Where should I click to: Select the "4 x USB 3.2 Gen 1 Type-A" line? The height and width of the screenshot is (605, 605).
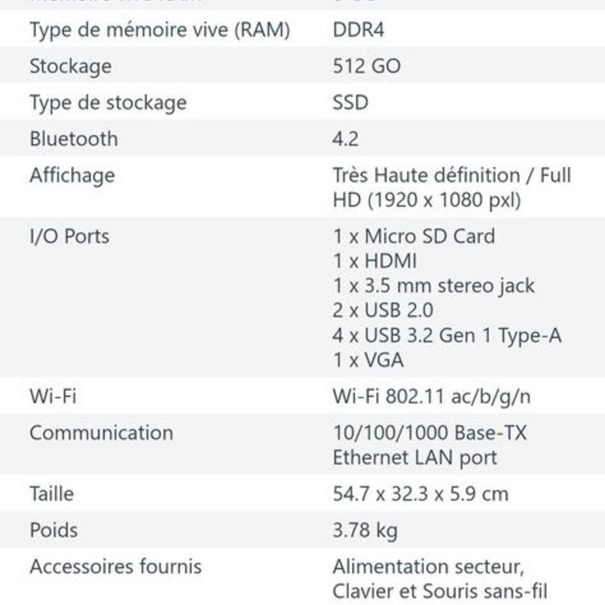[447, 335]
